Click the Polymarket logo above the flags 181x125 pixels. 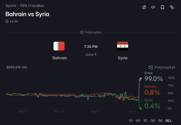pos(91,32)
